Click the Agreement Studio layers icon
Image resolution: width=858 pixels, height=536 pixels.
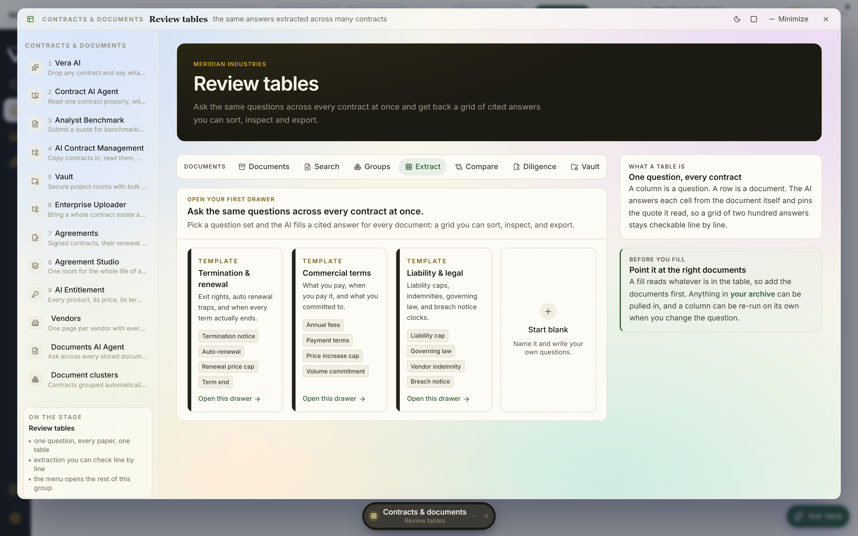point(35,266)
